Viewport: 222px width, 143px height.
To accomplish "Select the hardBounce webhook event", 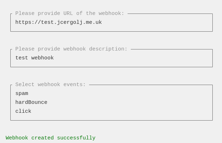I will pyautogui.click(x=31, y=102).
